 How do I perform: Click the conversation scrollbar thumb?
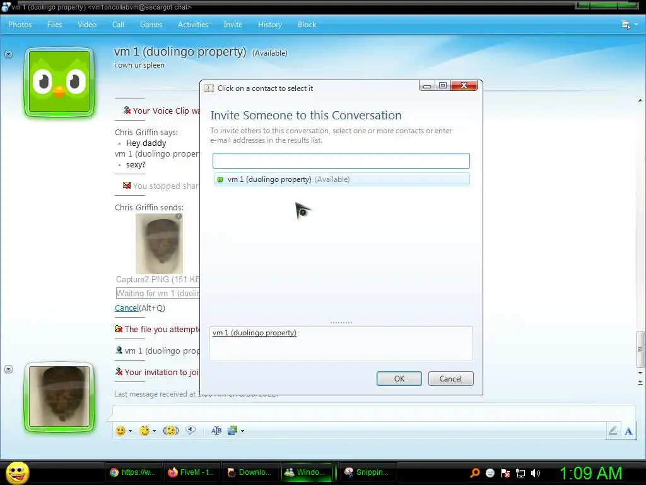click(x=640, y=350)
